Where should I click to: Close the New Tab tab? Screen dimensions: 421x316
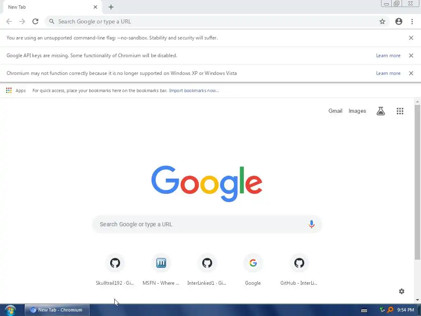click(95, 7)
